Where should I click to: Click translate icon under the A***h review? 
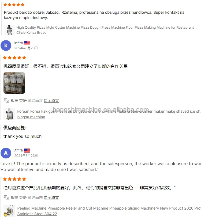tap(6, 198)
